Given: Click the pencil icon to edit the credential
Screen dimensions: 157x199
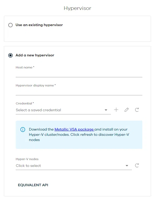Looking at the screenshot, I should click(127, 110).
